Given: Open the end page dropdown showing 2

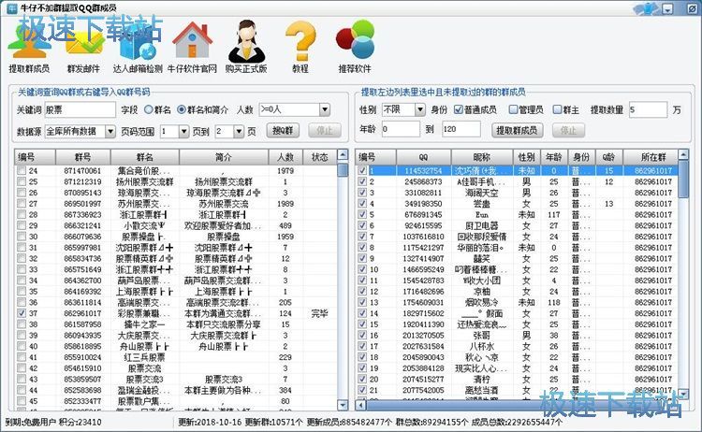Looking at the screenshot, I should point(239,132).
